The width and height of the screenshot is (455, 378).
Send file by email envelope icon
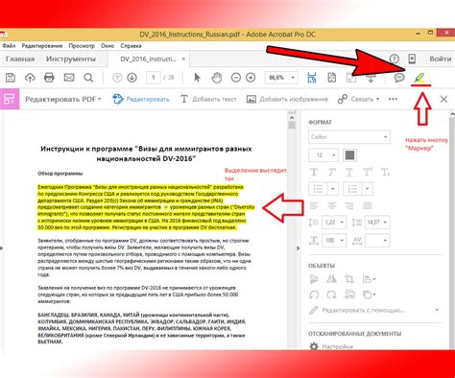tap(69, 78)
